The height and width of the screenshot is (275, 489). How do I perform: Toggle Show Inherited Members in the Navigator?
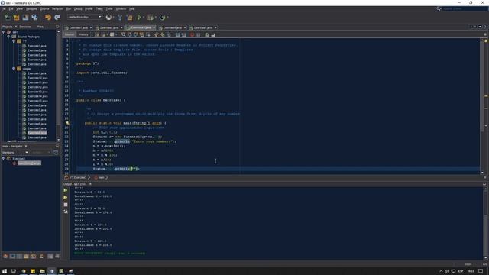tap(5, 257)
